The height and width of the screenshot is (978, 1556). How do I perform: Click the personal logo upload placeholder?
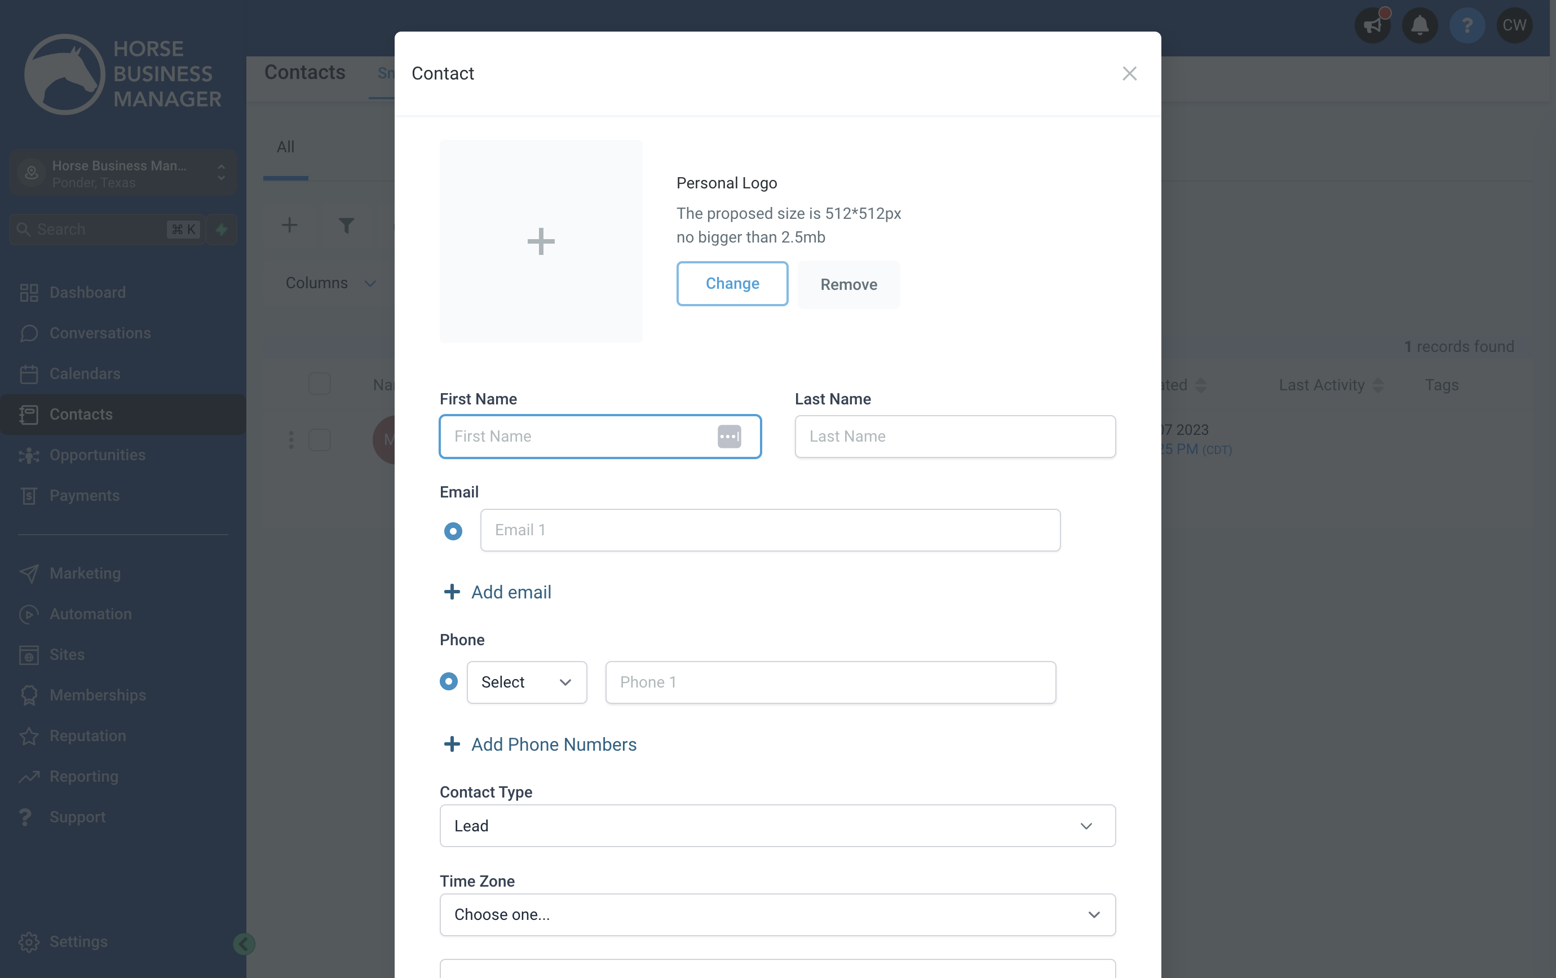pyautogui.click(x=541, y=241)
